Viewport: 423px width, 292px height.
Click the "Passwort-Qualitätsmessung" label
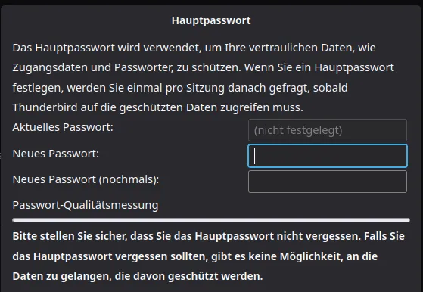tap(86, 205)
